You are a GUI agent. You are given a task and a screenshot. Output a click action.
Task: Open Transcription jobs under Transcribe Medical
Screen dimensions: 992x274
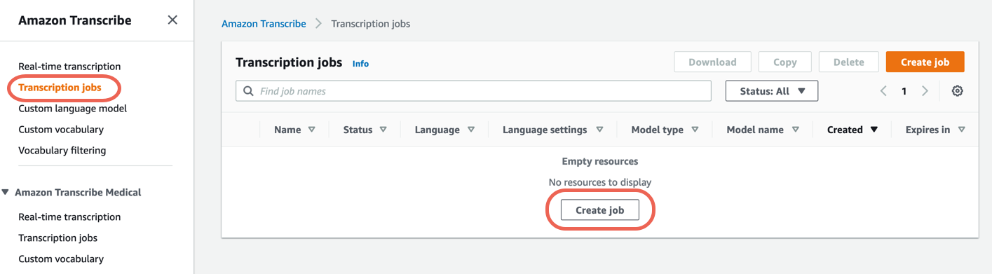pos(57,238)
